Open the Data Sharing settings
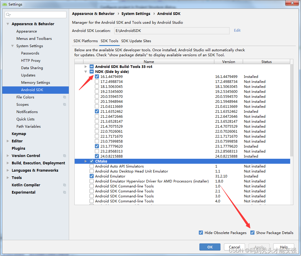 (32, 68)
